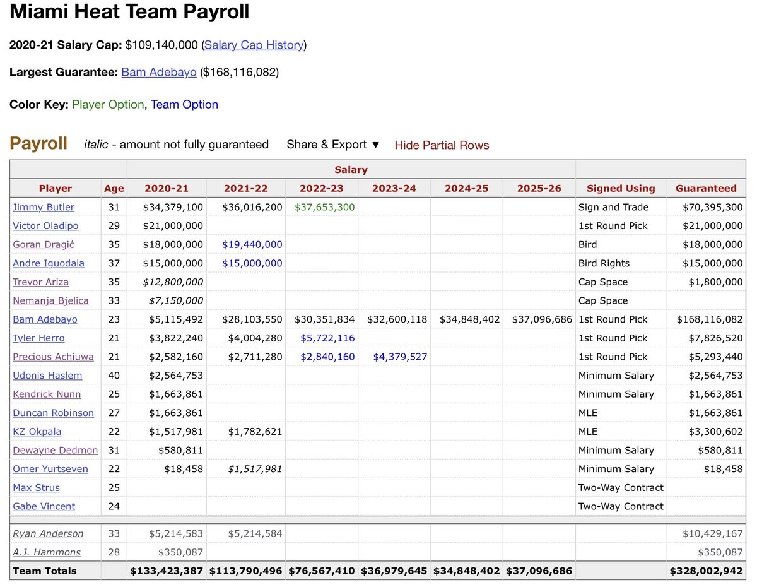Click Hide Partial Rows
The width and height of the screenshot is (757, 587).
point(442,145)
